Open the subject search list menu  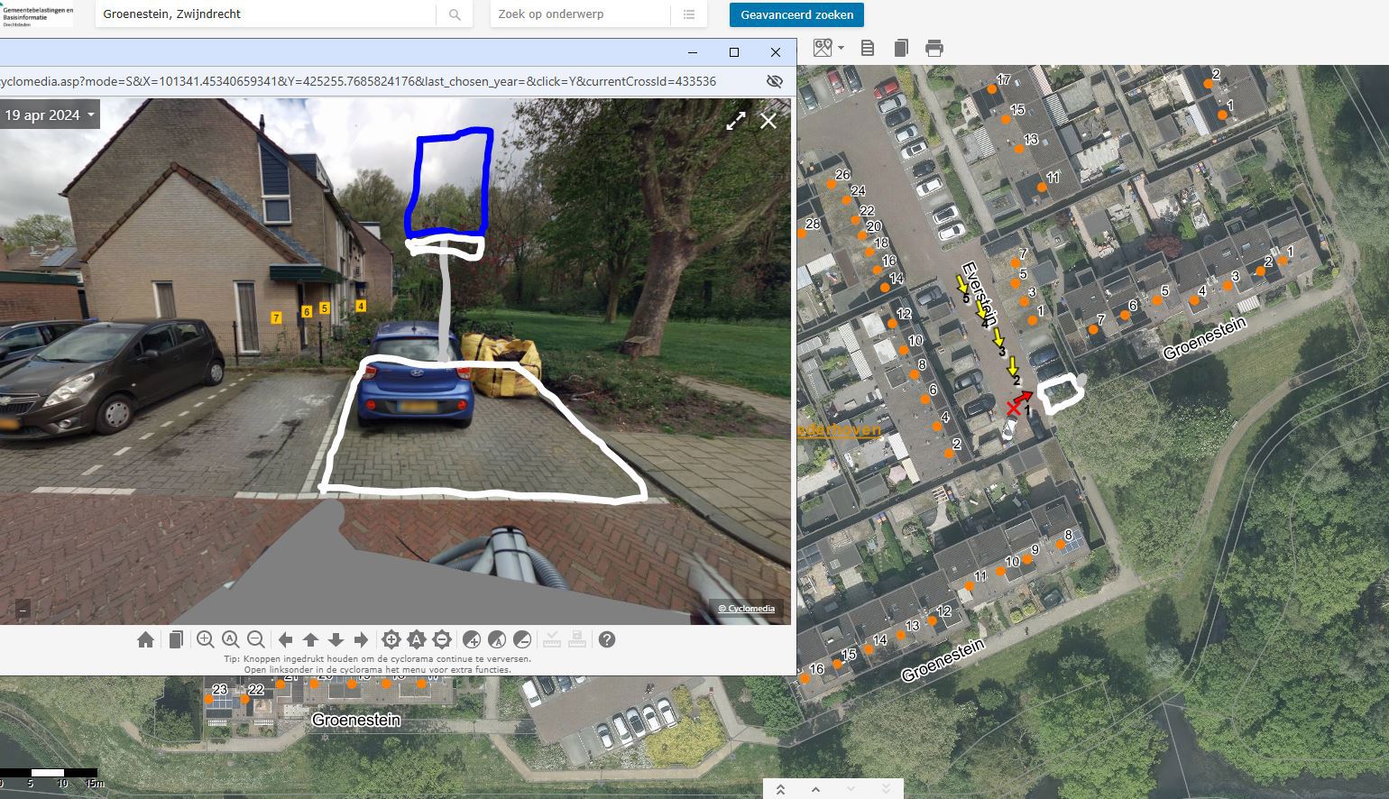click(688, 14)
